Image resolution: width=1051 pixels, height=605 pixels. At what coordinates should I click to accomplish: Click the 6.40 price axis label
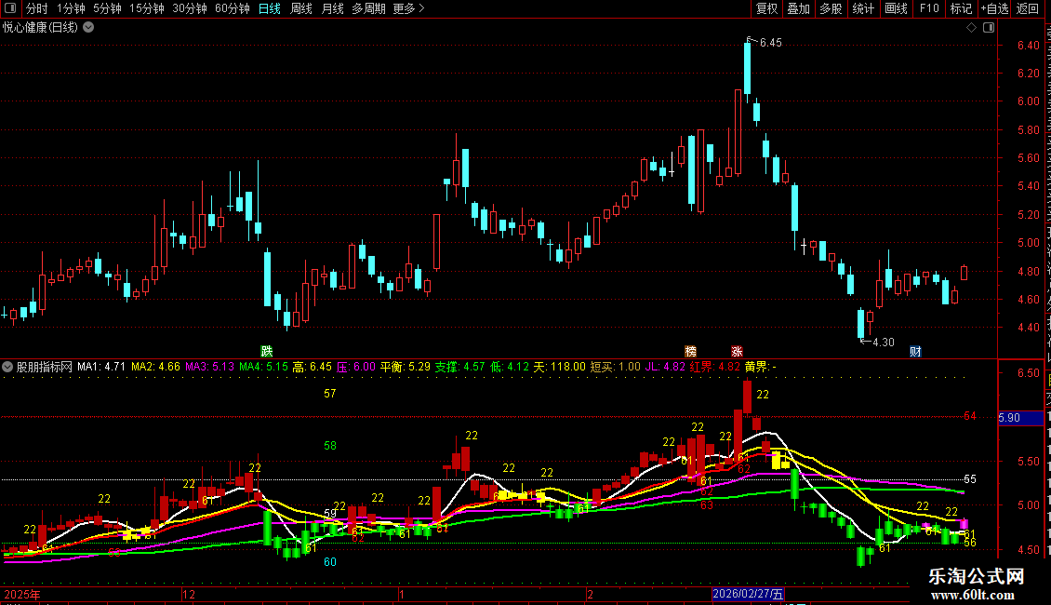[x=1028, y=45]
